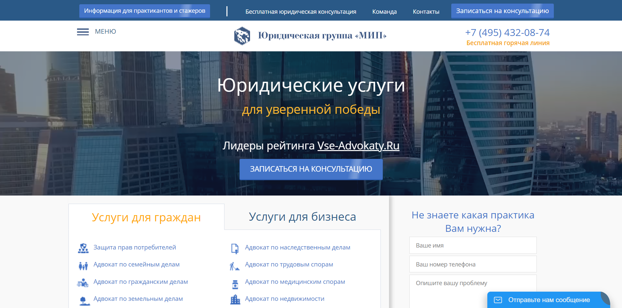Open the hamburger MENU icon

[83, 32]
